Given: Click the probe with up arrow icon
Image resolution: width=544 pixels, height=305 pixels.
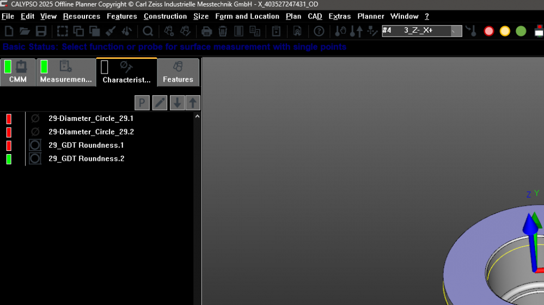Looking at the screenshot, I should 356,31.
